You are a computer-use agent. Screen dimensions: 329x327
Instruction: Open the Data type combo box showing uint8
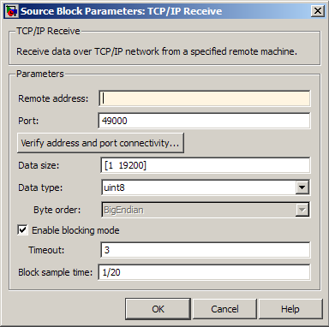(x=206, y=187)
